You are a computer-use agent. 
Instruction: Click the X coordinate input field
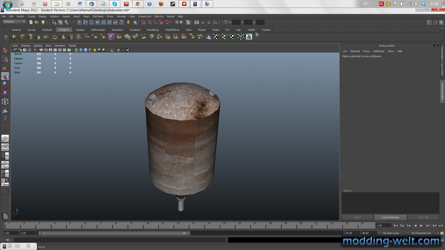tap(236, 22)
